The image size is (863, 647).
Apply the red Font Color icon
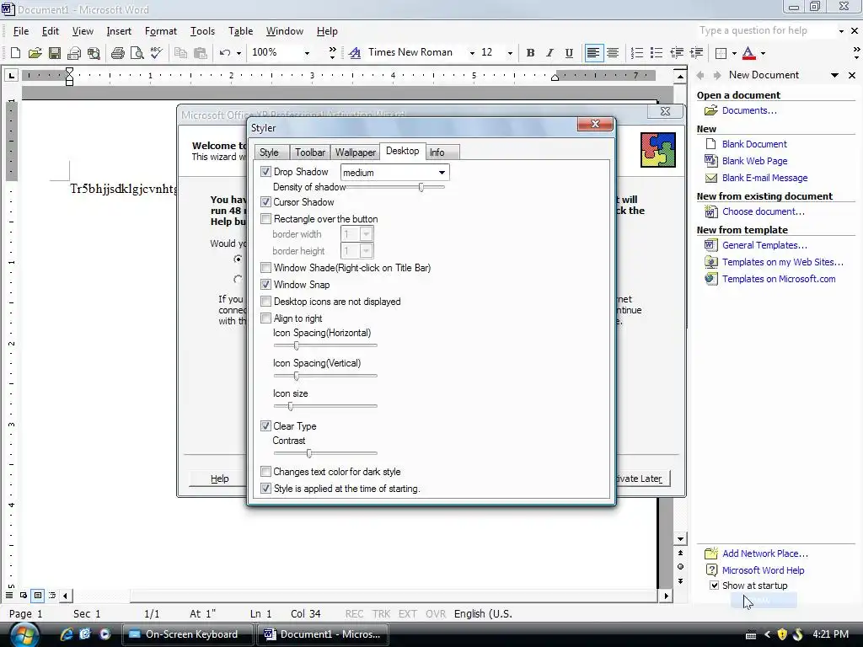click(748, 53)
